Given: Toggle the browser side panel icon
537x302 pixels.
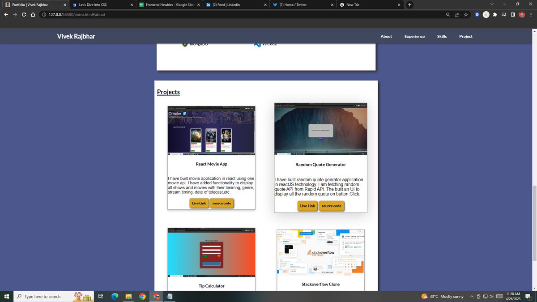Looking at the screenshot, I should [513, 14].
